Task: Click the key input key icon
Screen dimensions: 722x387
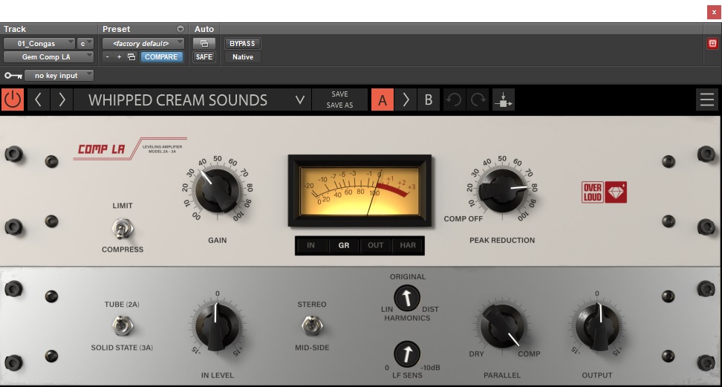Action: (13, 76)
